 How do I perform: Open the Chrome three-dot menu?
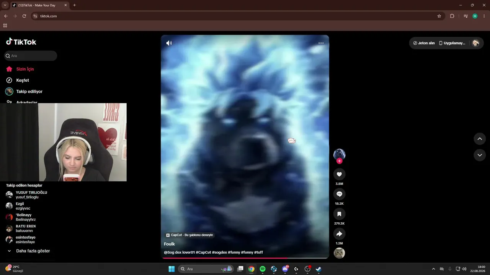484,16
